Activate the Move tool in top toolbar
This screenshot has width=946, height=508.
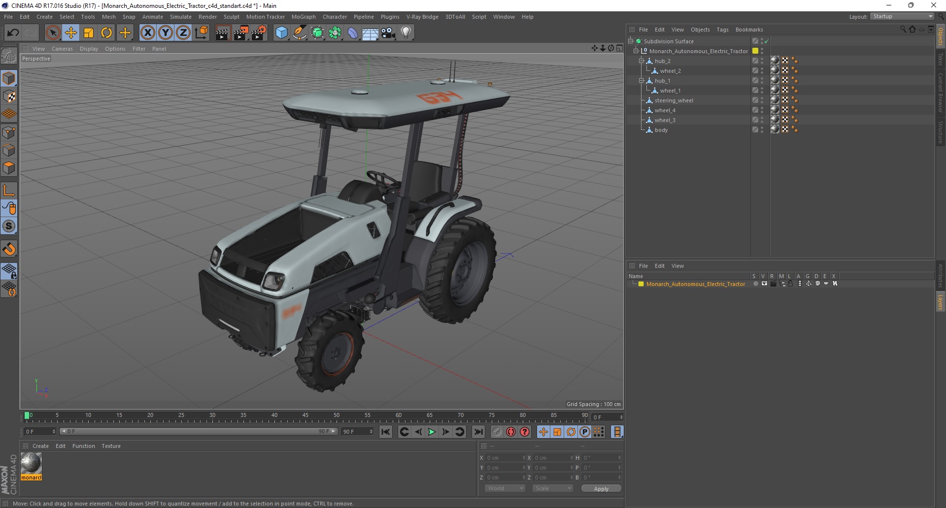pos(71,33)
